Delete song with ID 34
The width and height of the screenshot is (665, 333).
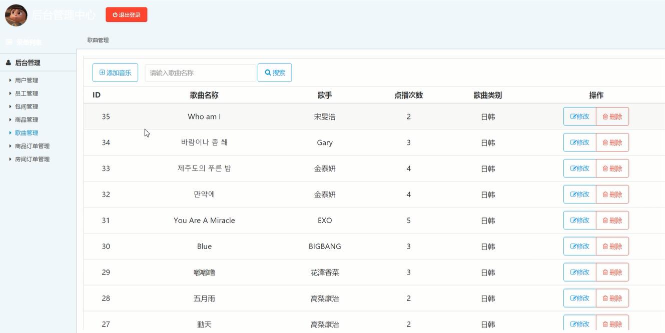pyautogui.click(x=612, y=142)
